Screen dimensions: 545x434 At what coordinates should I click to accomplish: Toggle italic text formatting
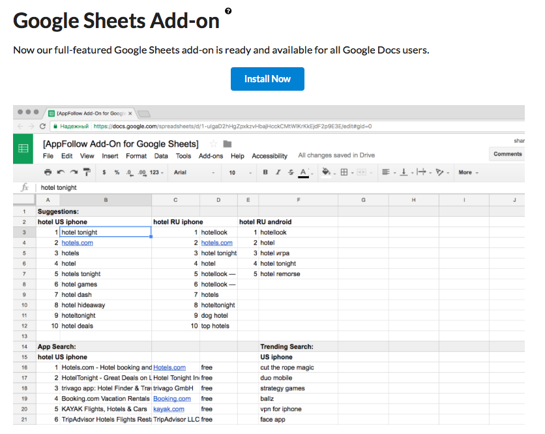278,172
